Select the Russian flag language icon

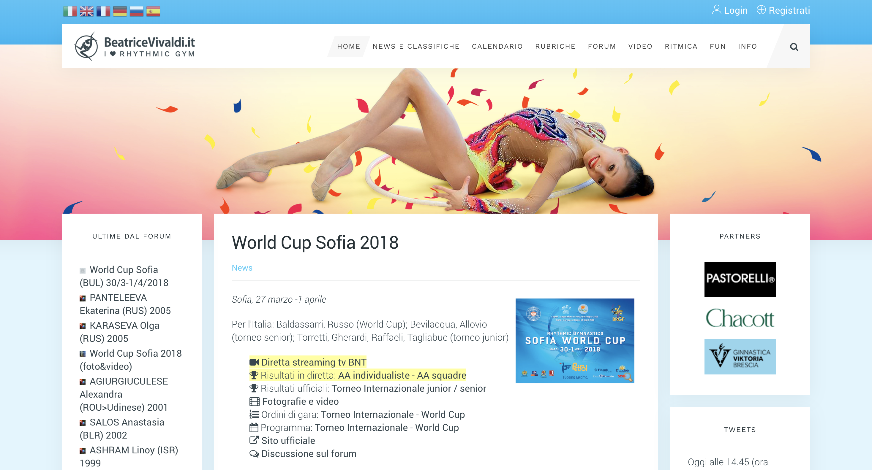136,11
